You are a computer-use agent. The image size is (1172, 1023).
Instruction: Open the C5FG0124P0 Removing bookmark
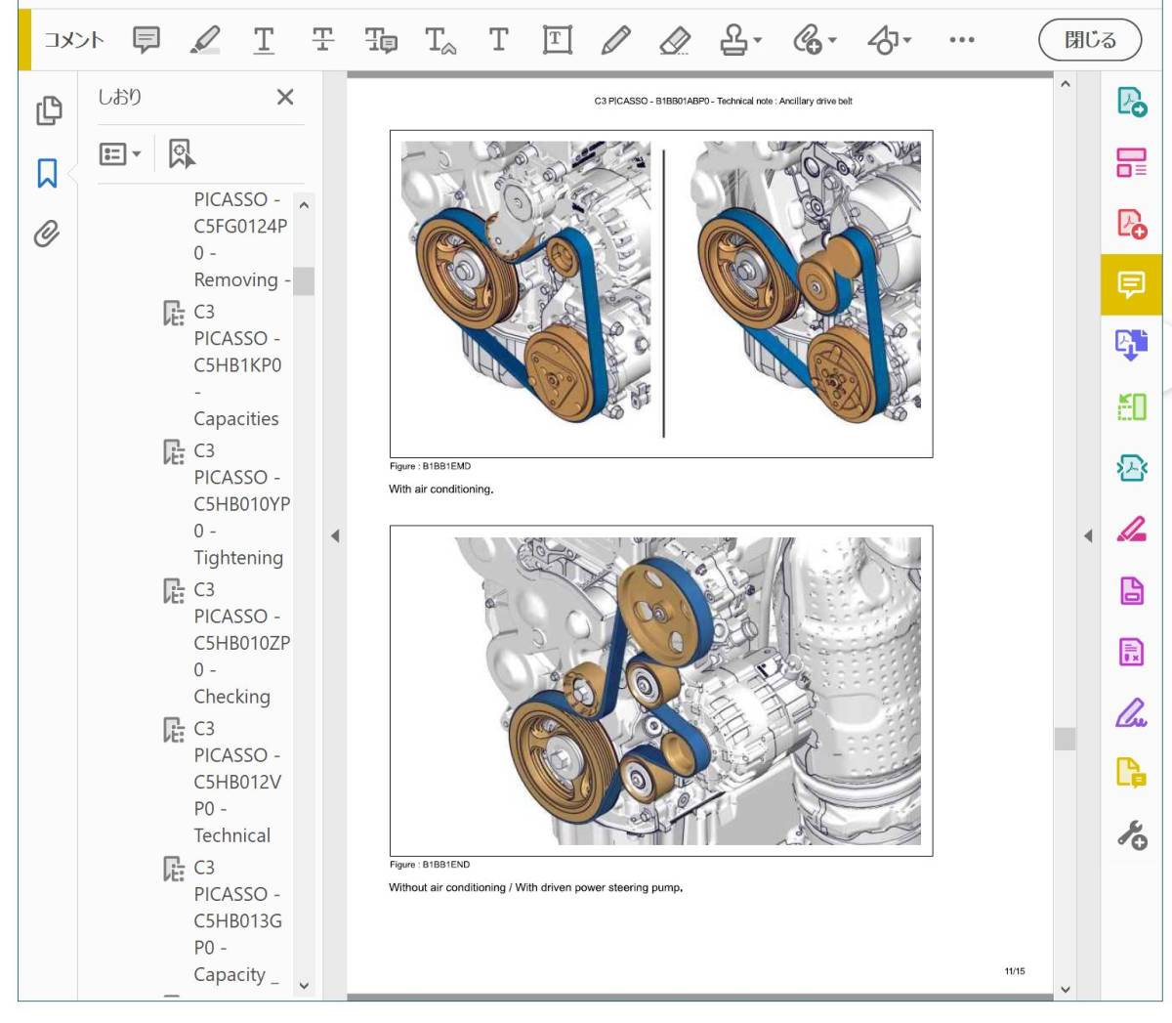[241, 239]
